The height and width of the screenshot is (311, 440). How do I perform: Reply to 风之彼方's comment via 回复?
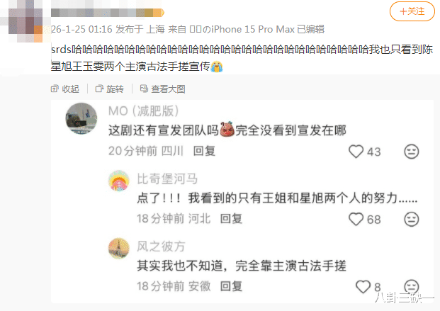[231, 286]
